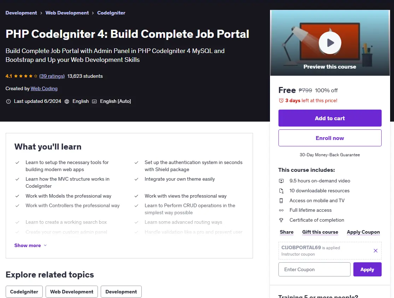394x298 pixels.
Task: Click checkmark beside 'Set up the authentication system'
Action: click(x=136, y=163)
